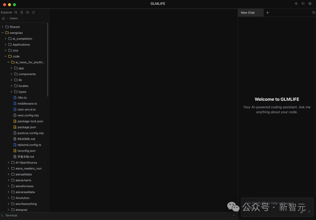Click the lightning bolt icon in title bar
Screen dimensions: 316x220
(296, 4)
